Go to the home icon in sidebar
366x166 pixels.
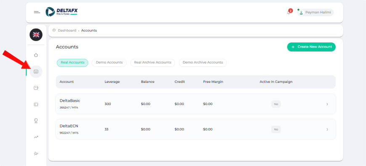[x=36, y=55]
